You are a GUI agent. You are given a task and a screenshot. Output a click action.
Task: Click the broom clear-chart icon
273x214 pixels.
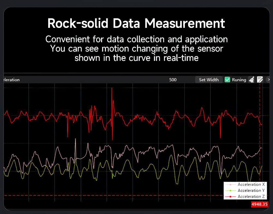251,80
